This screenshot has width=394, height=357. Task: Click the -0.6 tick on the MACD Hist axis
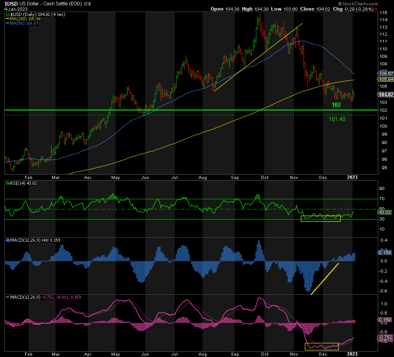point(384,291)
